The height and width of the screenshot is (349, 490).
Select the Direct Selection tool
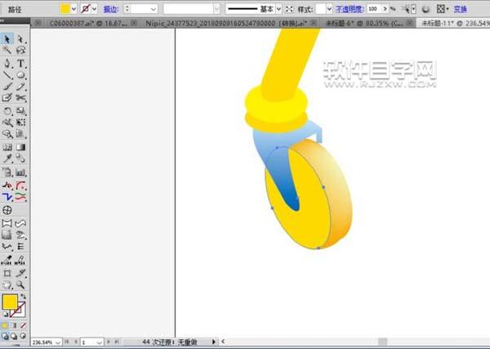point(20,38)
